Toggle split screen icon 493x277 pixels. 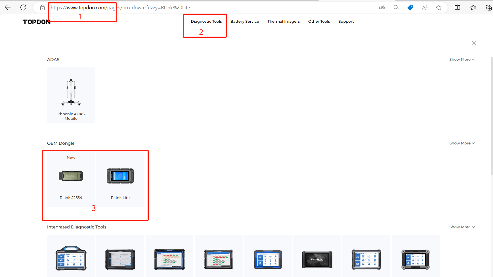pos(457,8)
